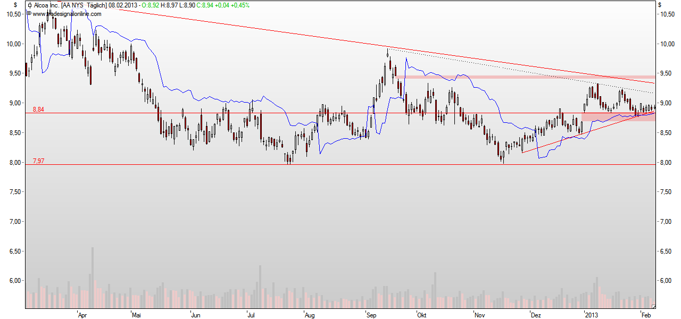Click the resize grip in chart's bottom-right corner
The width and height of the screenshot is (681, 319).
[653, 306]
